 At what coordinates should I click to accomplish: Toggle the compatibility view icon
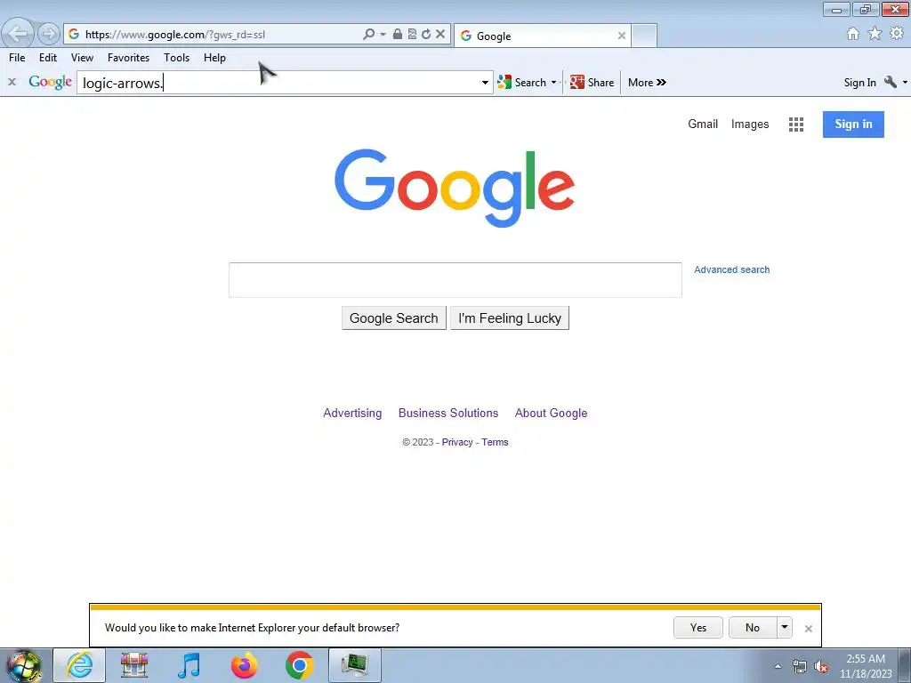click(412, 35)
